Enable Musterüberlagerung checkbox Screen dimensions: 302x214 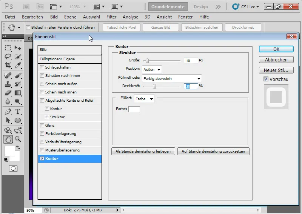[x=42, y=150]
